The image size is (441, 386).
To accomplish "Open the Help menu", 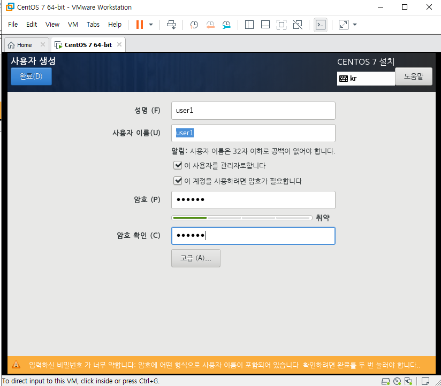I will point(115,25).
